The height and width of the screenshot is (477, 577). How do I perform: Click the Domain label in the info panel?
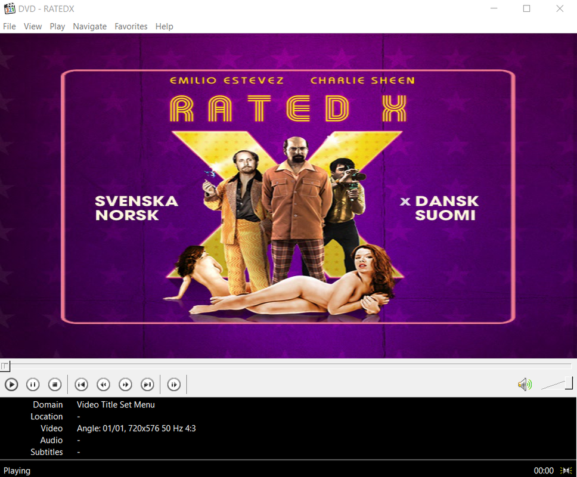48,404
